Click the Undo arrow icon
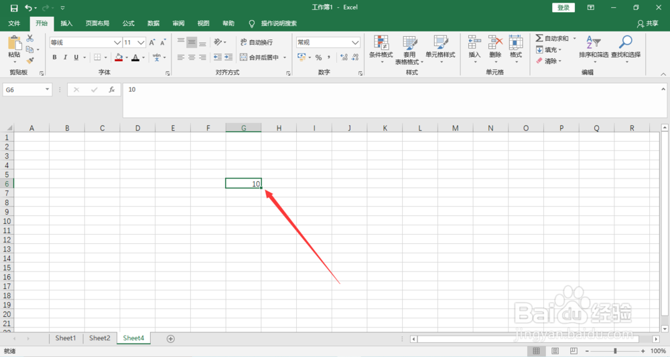Image resolution: width=670 pixels, height=357 pixels. pos(28,7)
